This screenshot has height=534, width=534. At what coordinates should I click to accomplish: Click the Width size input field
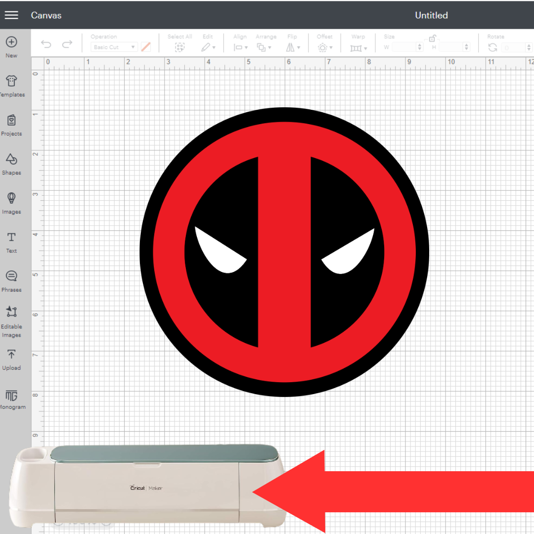tap(404, 47)
